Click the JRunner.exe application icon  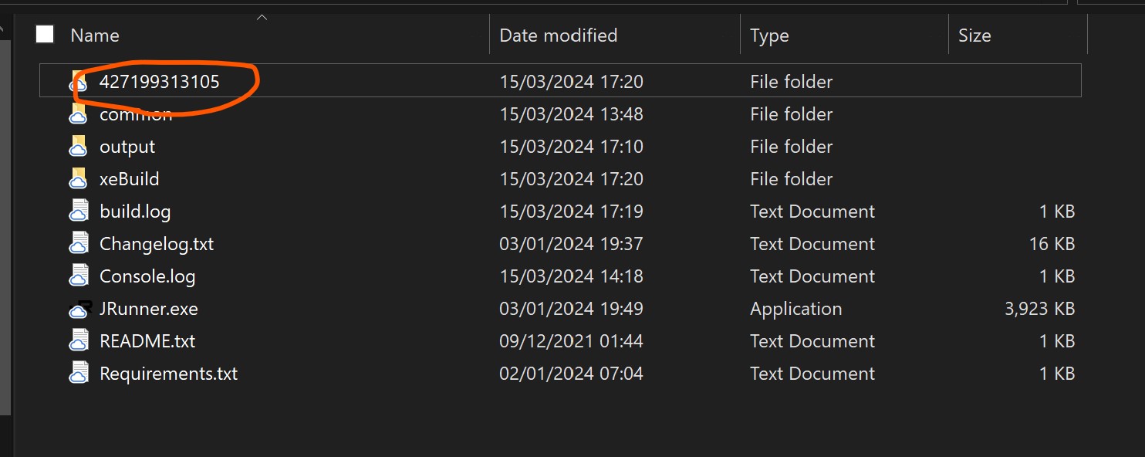pos(79,309)
